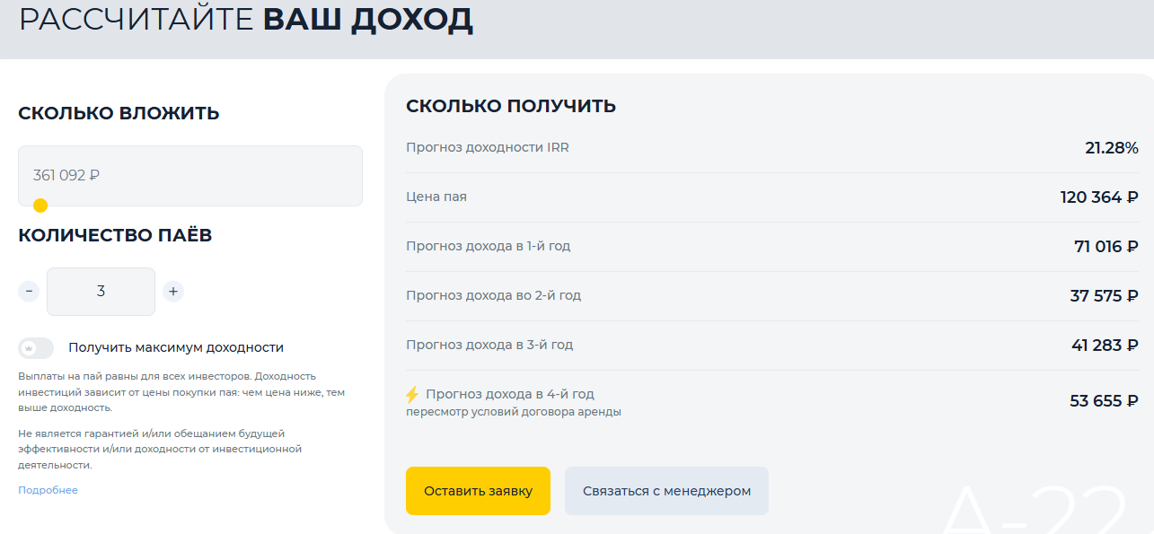Click the minus button to decrease share count
Image resolution: width=1154 pixels, height=534 pixels.
(29, 292)
